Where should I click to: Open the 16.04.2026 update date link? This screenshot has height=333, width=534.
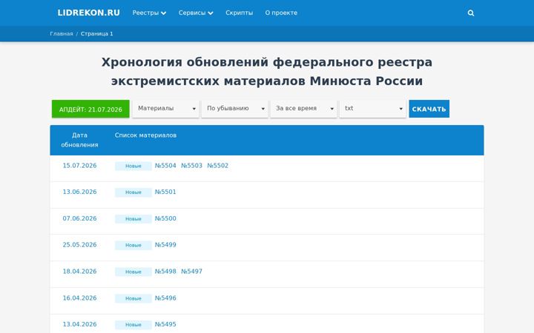(79, 298)
